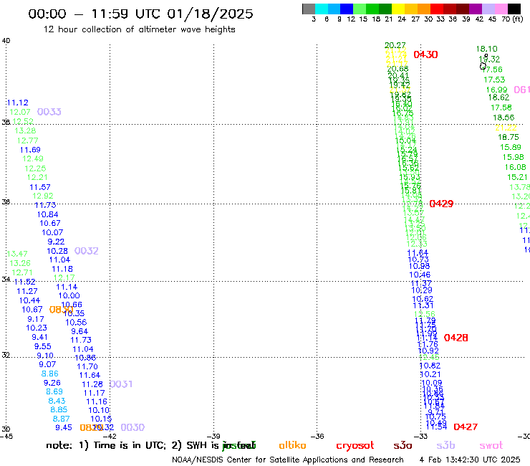Click the 11.12 wave height value
Image resolution: width=530 pixels, height=466 pixels.
point(18,103)
